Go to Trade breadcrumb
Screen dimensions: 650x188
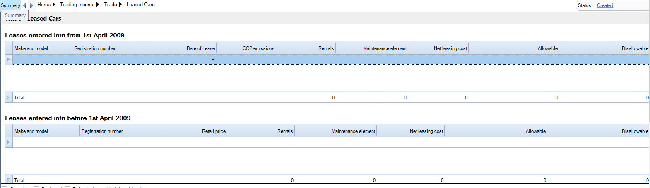[x=110, y=5]
